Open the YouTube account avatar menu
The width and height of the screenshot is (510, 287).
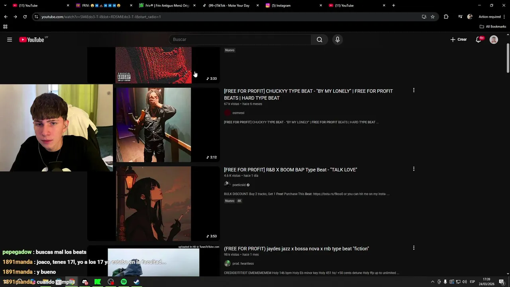tap(494, 39)
